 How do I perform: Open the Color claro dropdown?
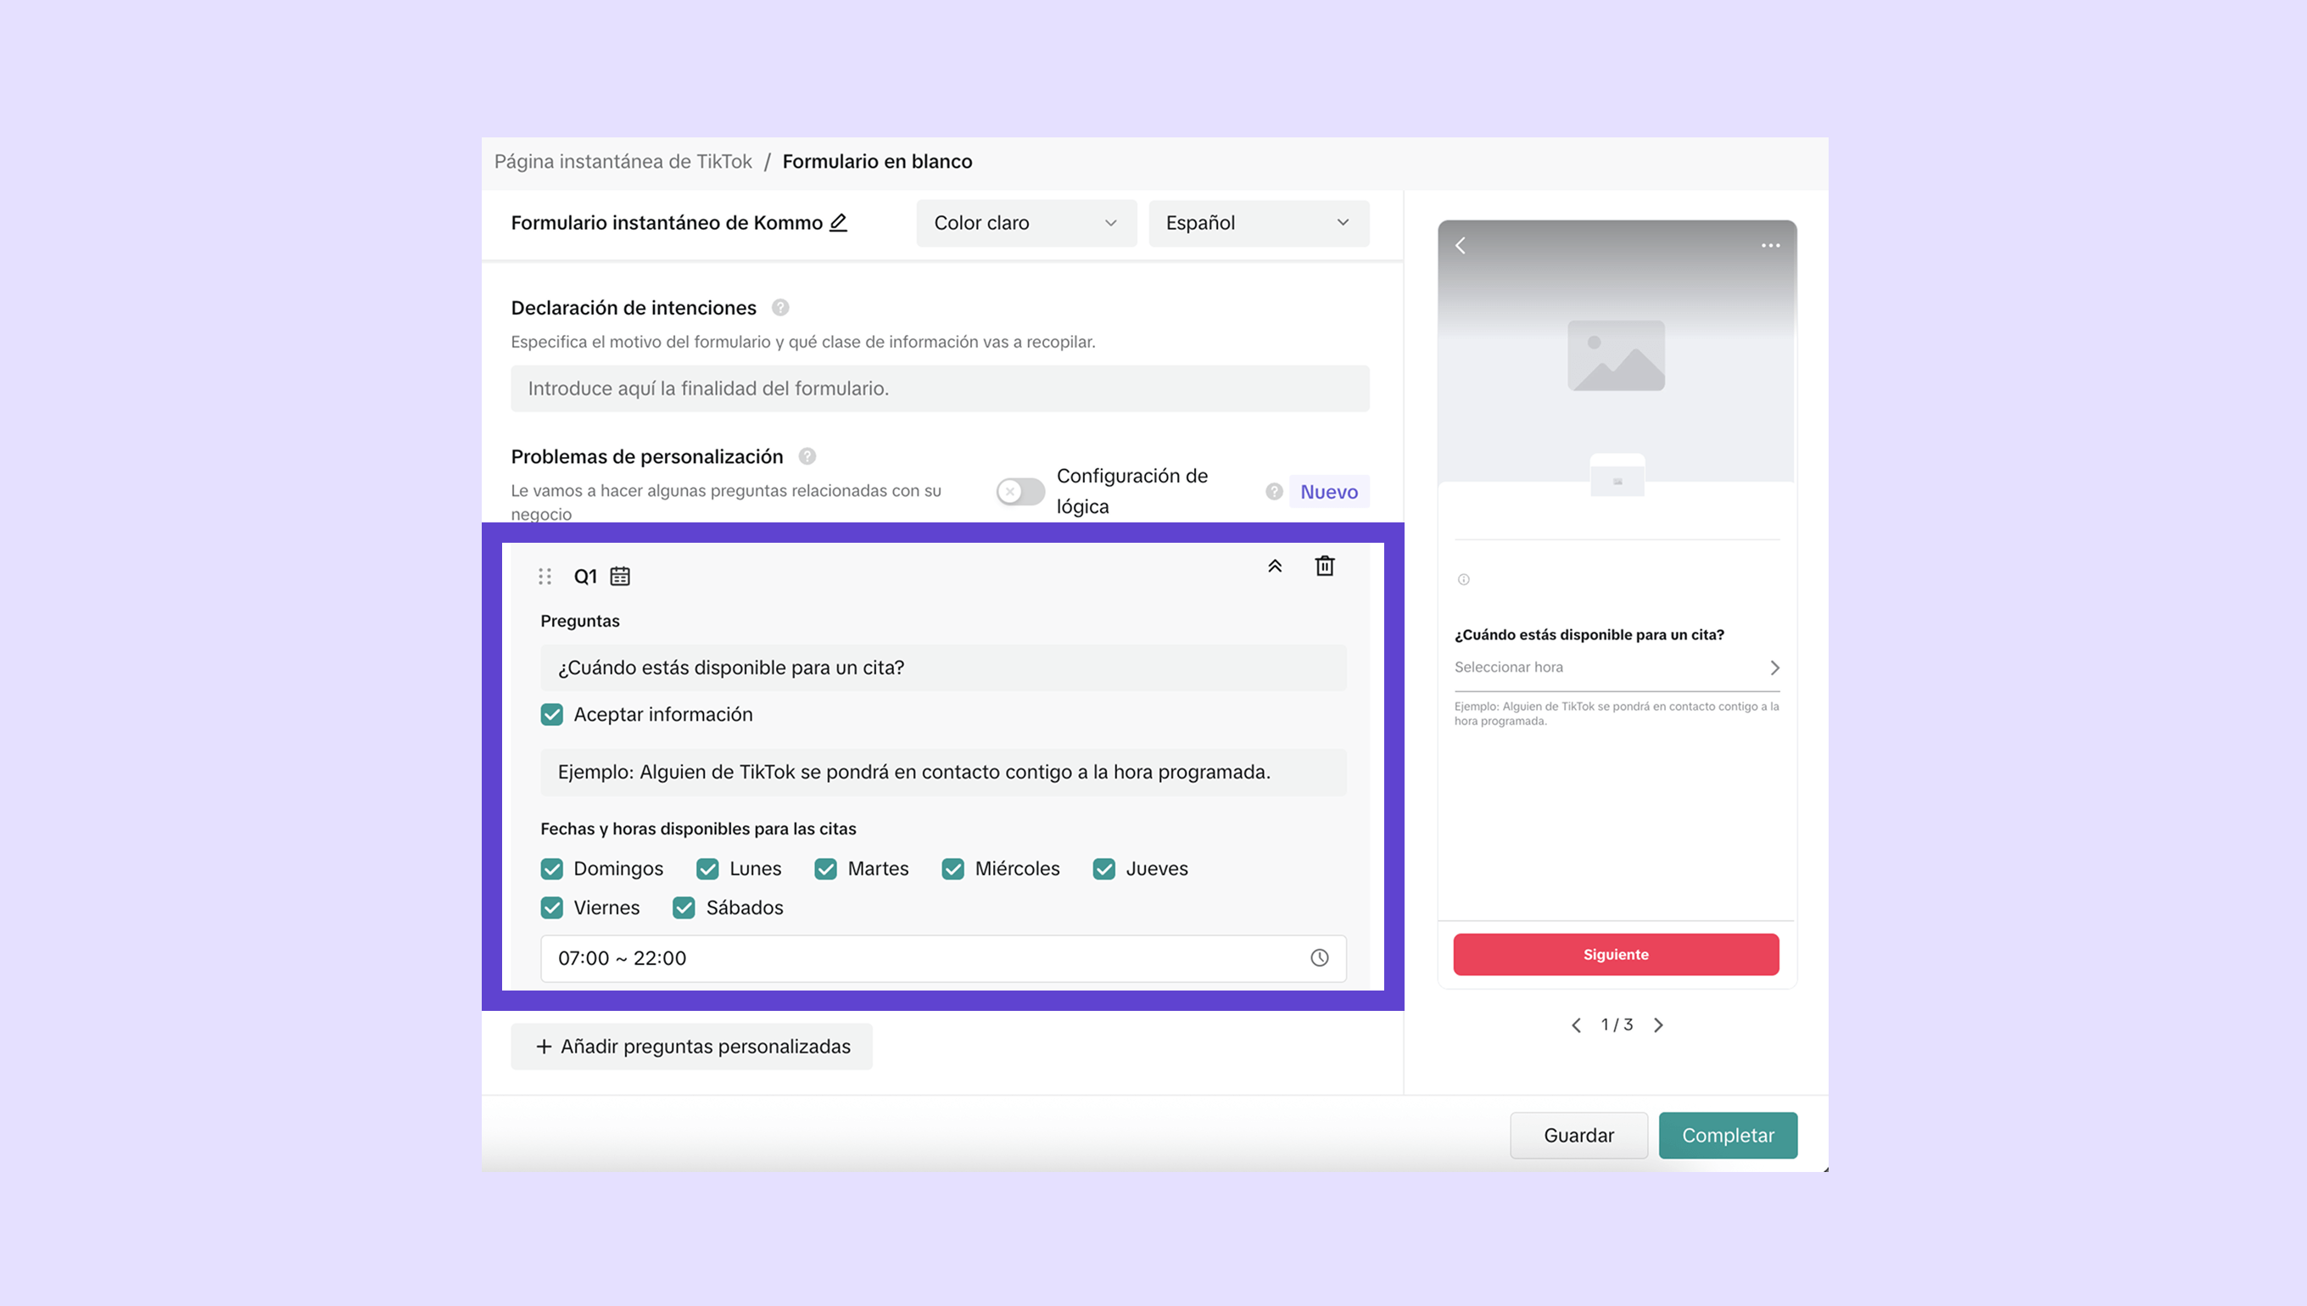[x=1026, y=223]
